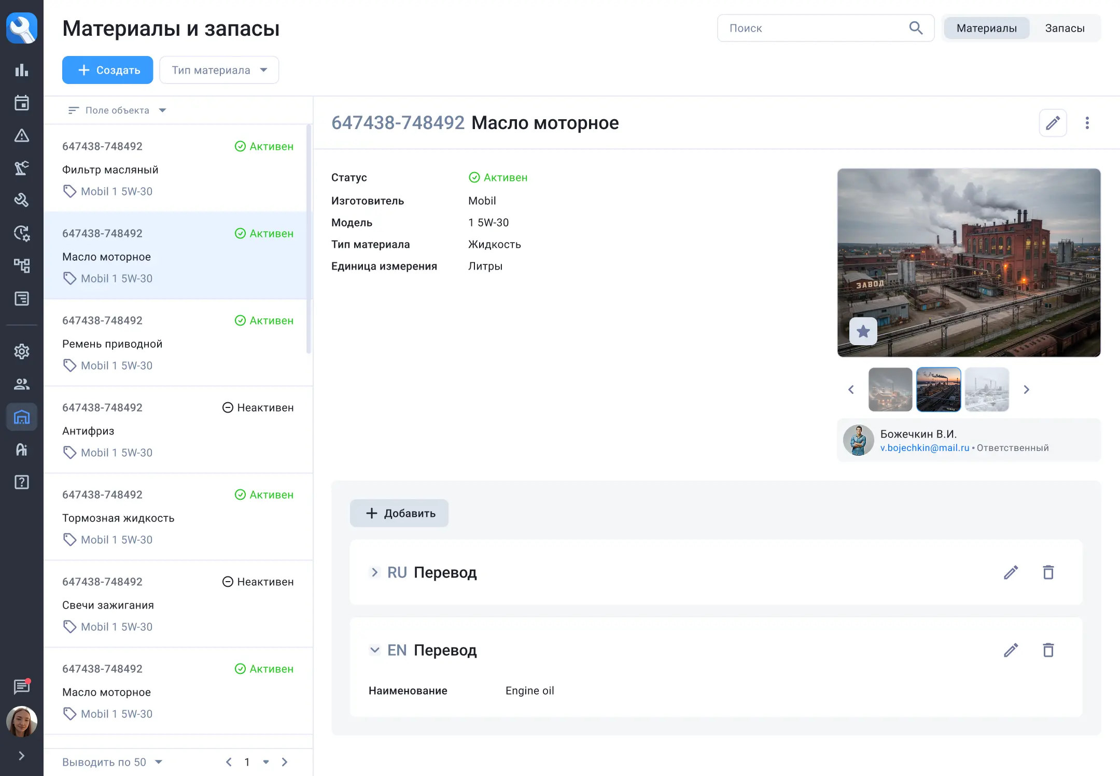The width and height of the screenshot is (1120, 776).
Task: Open the Тип материала dropdown filter
Action: 219,70
